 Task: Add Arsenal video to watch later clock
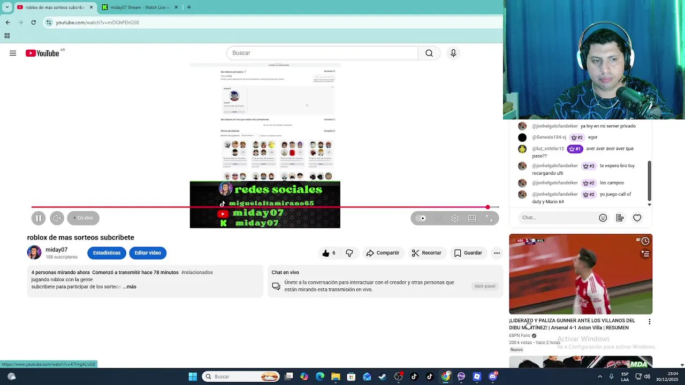click(x=645, y=241)
